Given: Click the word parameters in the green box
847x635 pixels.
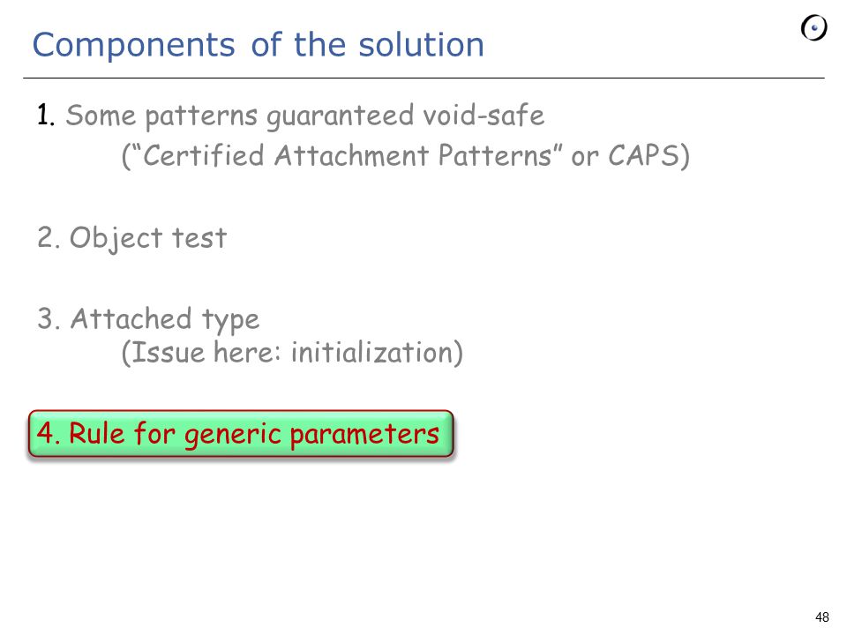Looking at the screenshot, I should (x=364, y=435).
